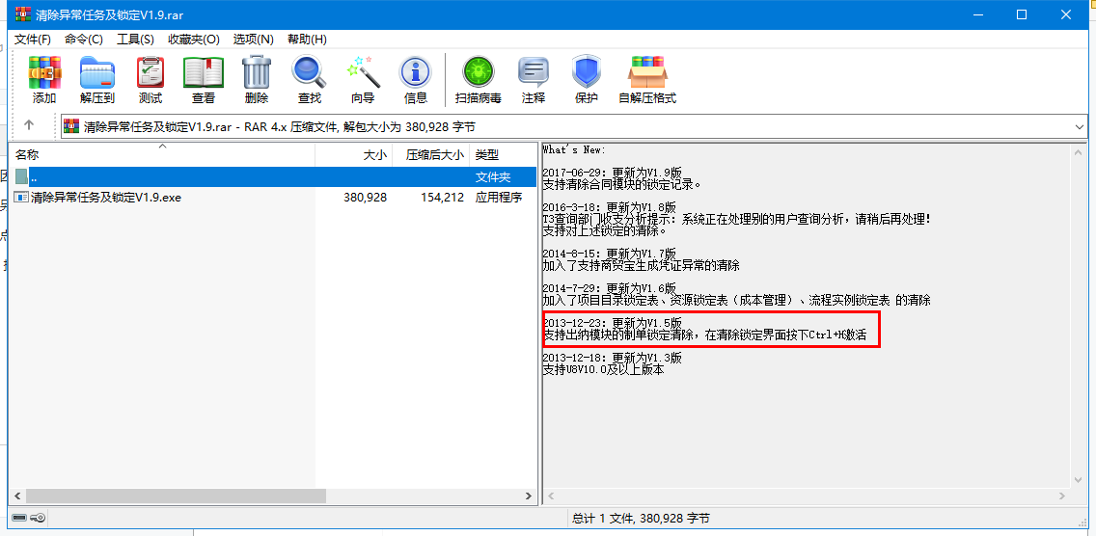Click the WinRAR icon in the title bar
Image resolution: width=1096 pixels, height=536 pixels.
[x=23, y=13]
